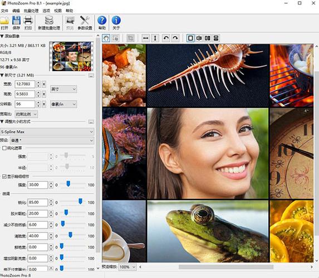This screenshot has width=319, height=278.
Task: Open the Batch menu item
Action: tap(31, 11)
